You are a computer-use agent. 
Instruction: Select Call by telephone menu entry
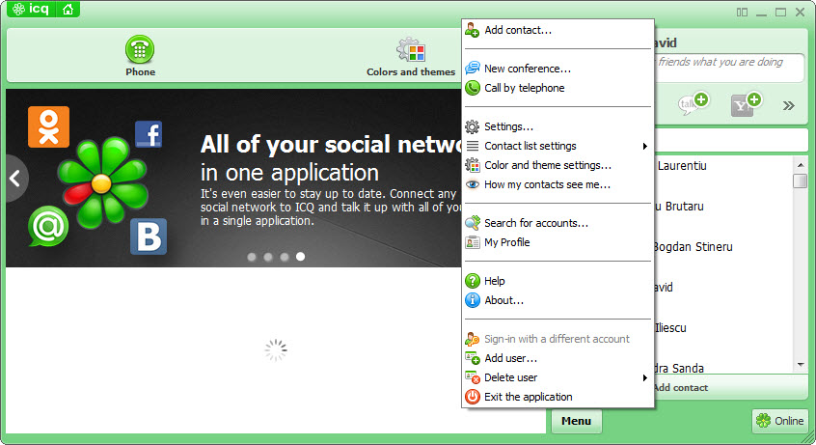pyautogui.click(x=558, y=88)
